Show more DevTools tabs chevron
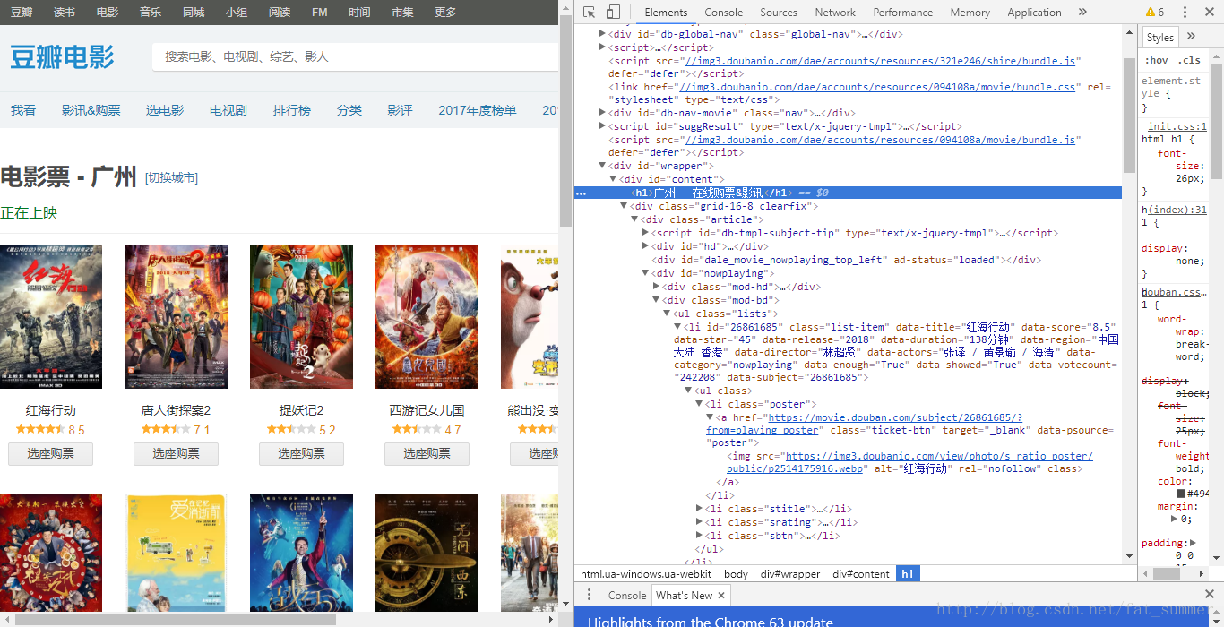 (1082, 13)
